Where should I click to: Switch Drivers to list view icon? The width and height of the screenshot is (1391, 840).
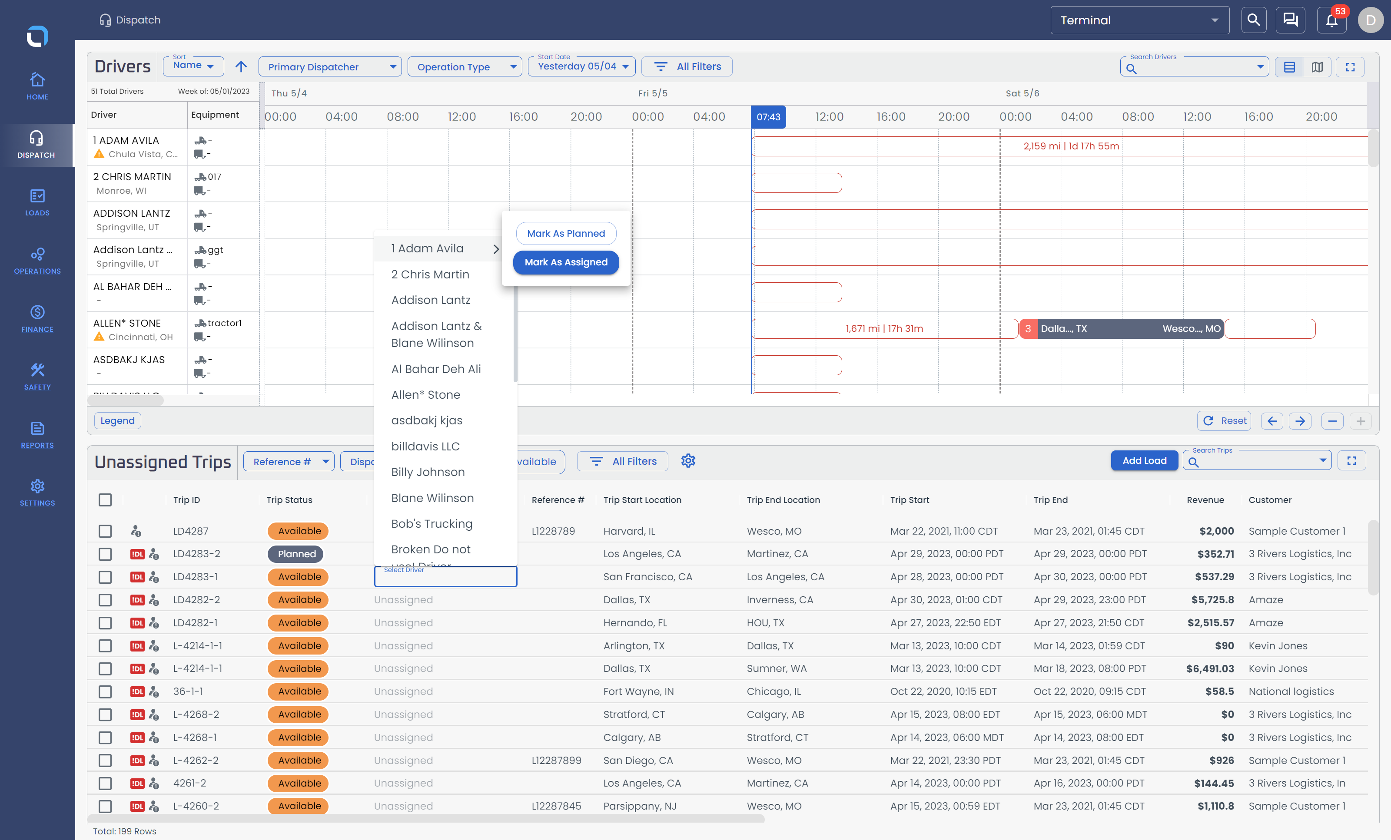[1289, 67]
